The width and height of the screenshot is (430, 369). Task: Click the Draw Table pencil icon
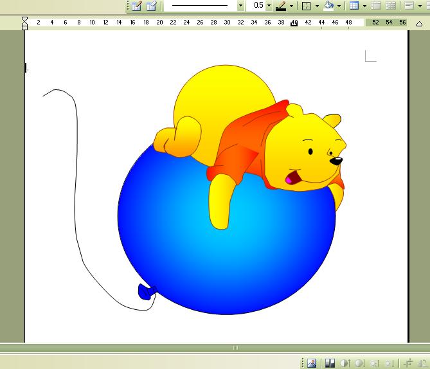[x=136, y=6]
